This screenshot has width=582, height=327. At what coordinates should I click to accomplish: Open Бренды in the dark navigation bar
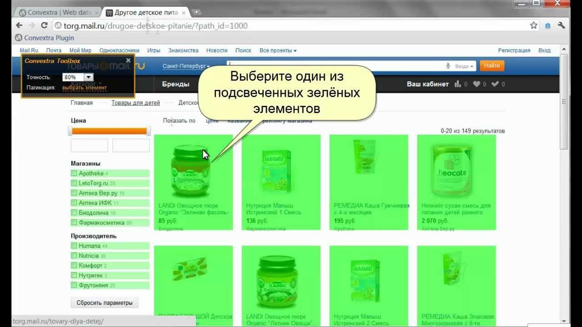pos(176,84)
